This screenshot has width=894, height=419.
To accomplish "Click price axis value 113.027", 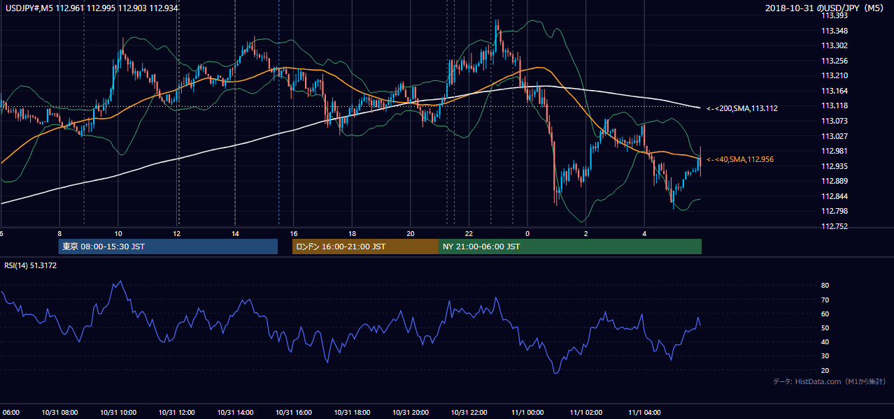I will click(x=835, y=136).
